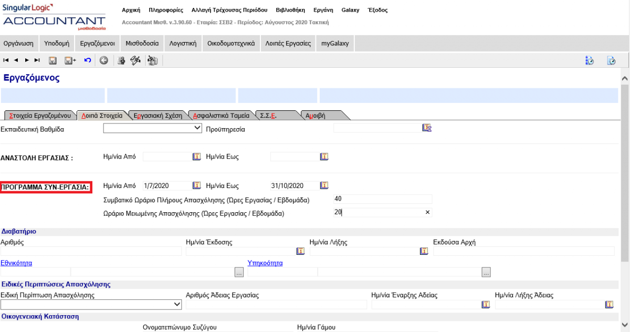Image resolution: width=630 pixels, height=332 pixels.
Task: Open calendar for Ημ/νία Έναρξης Αδείας
Action: 486,304
